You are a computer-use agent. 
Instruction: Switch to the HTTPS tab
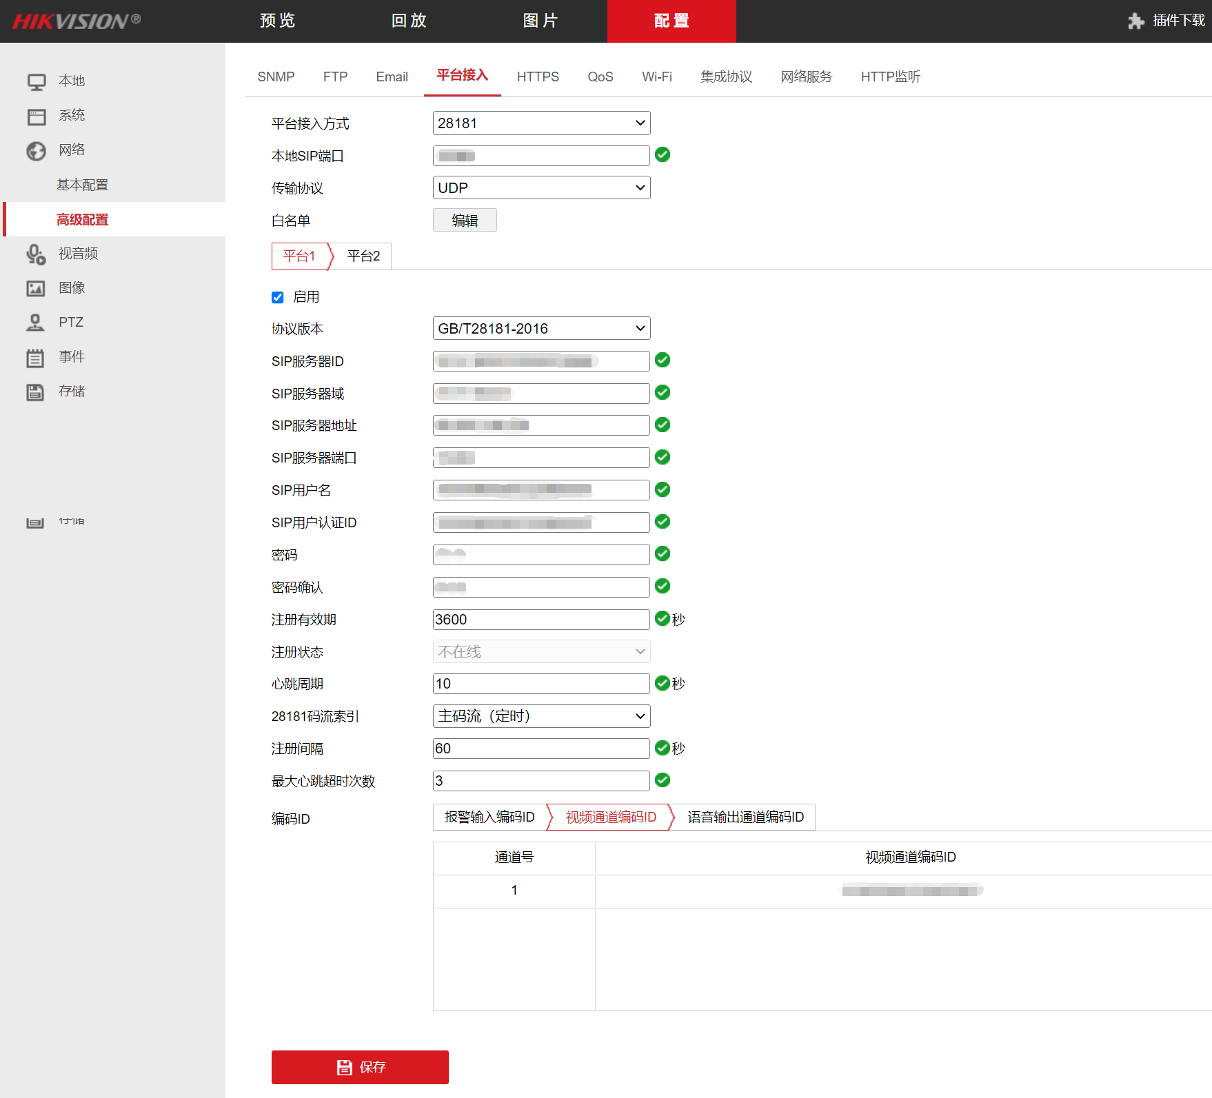(x=538, y=77)
